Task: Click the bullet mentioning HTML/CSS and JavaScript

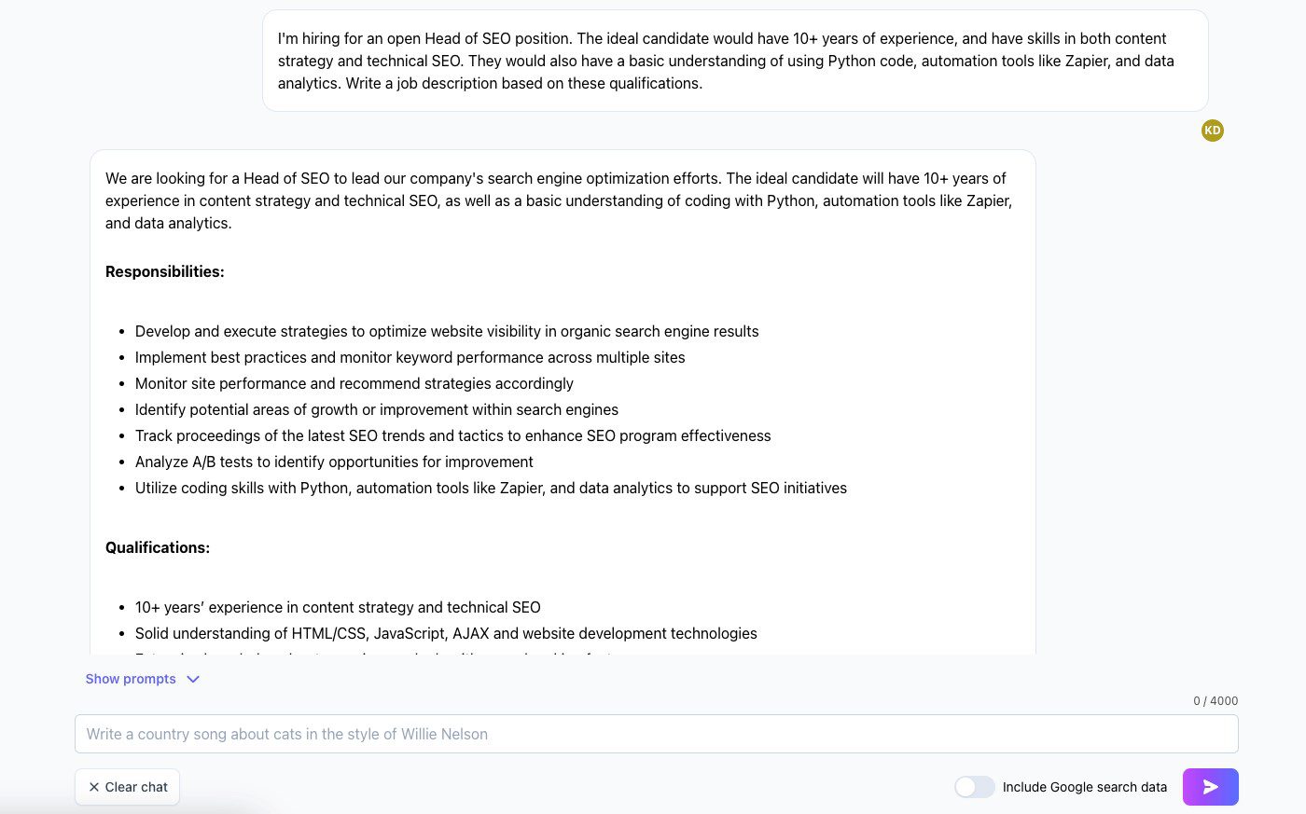Action: pyautogui.click(x=446, y=633)
